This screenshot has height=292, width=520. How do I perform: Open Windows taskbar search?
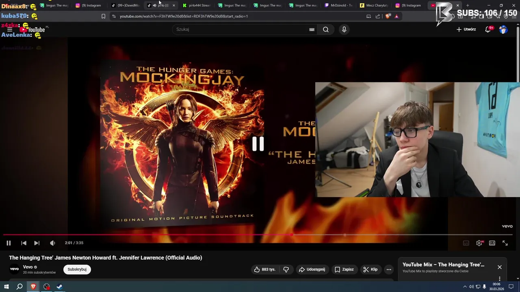(x=19, y=287)
